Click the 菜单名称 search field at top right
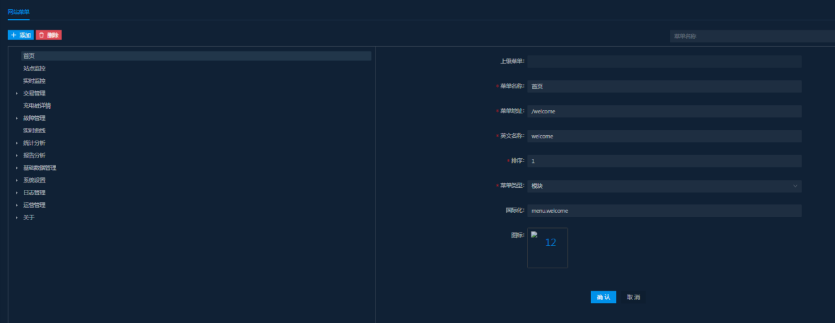The image size is (835, 323). [x=751, y=36]
